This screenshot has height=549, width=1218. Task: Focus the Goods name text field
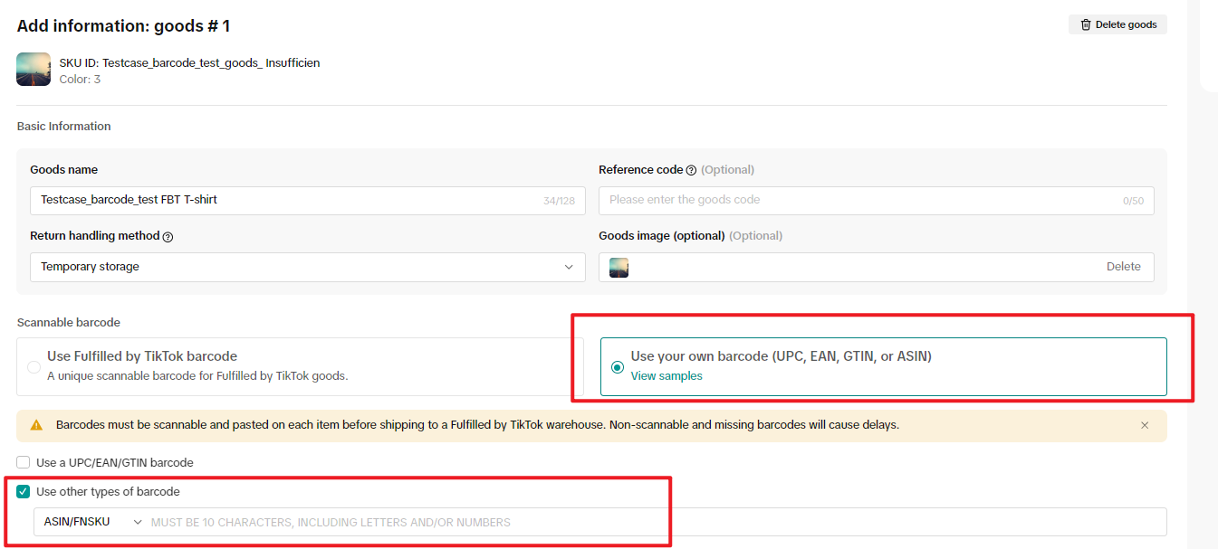[x=281, y=200]
